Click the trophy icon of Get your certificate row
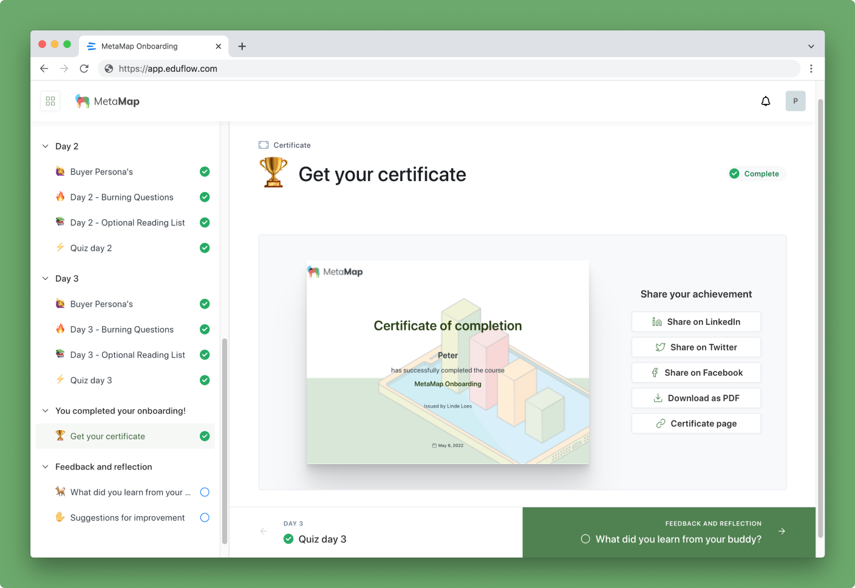Screen dimensions: 855x588 pyautogui.click(x=60, y=436)
